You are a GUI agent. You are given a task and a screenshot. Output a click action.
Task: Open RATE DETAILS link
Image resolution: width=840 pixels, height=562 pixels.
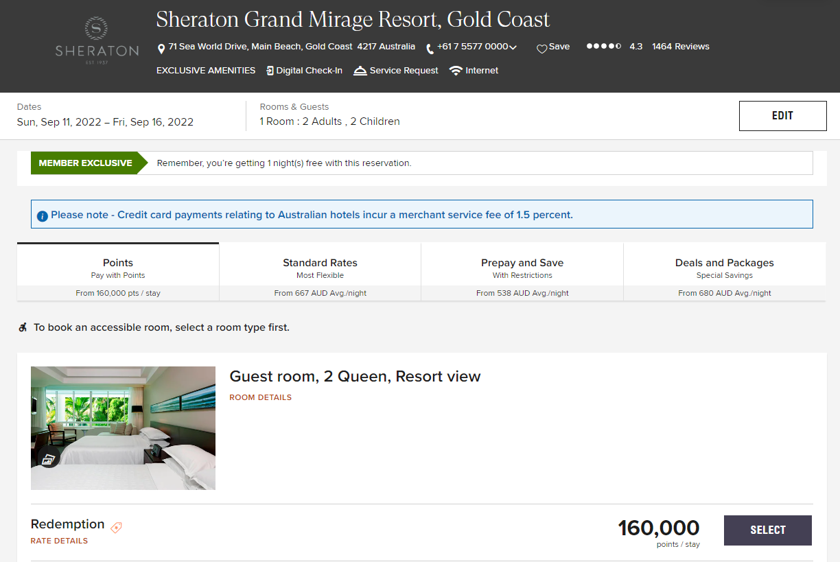tap(59, 541)
